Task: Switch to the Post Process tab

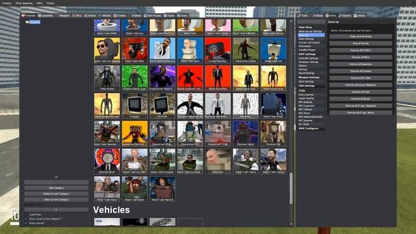Action: pos(153,16)
